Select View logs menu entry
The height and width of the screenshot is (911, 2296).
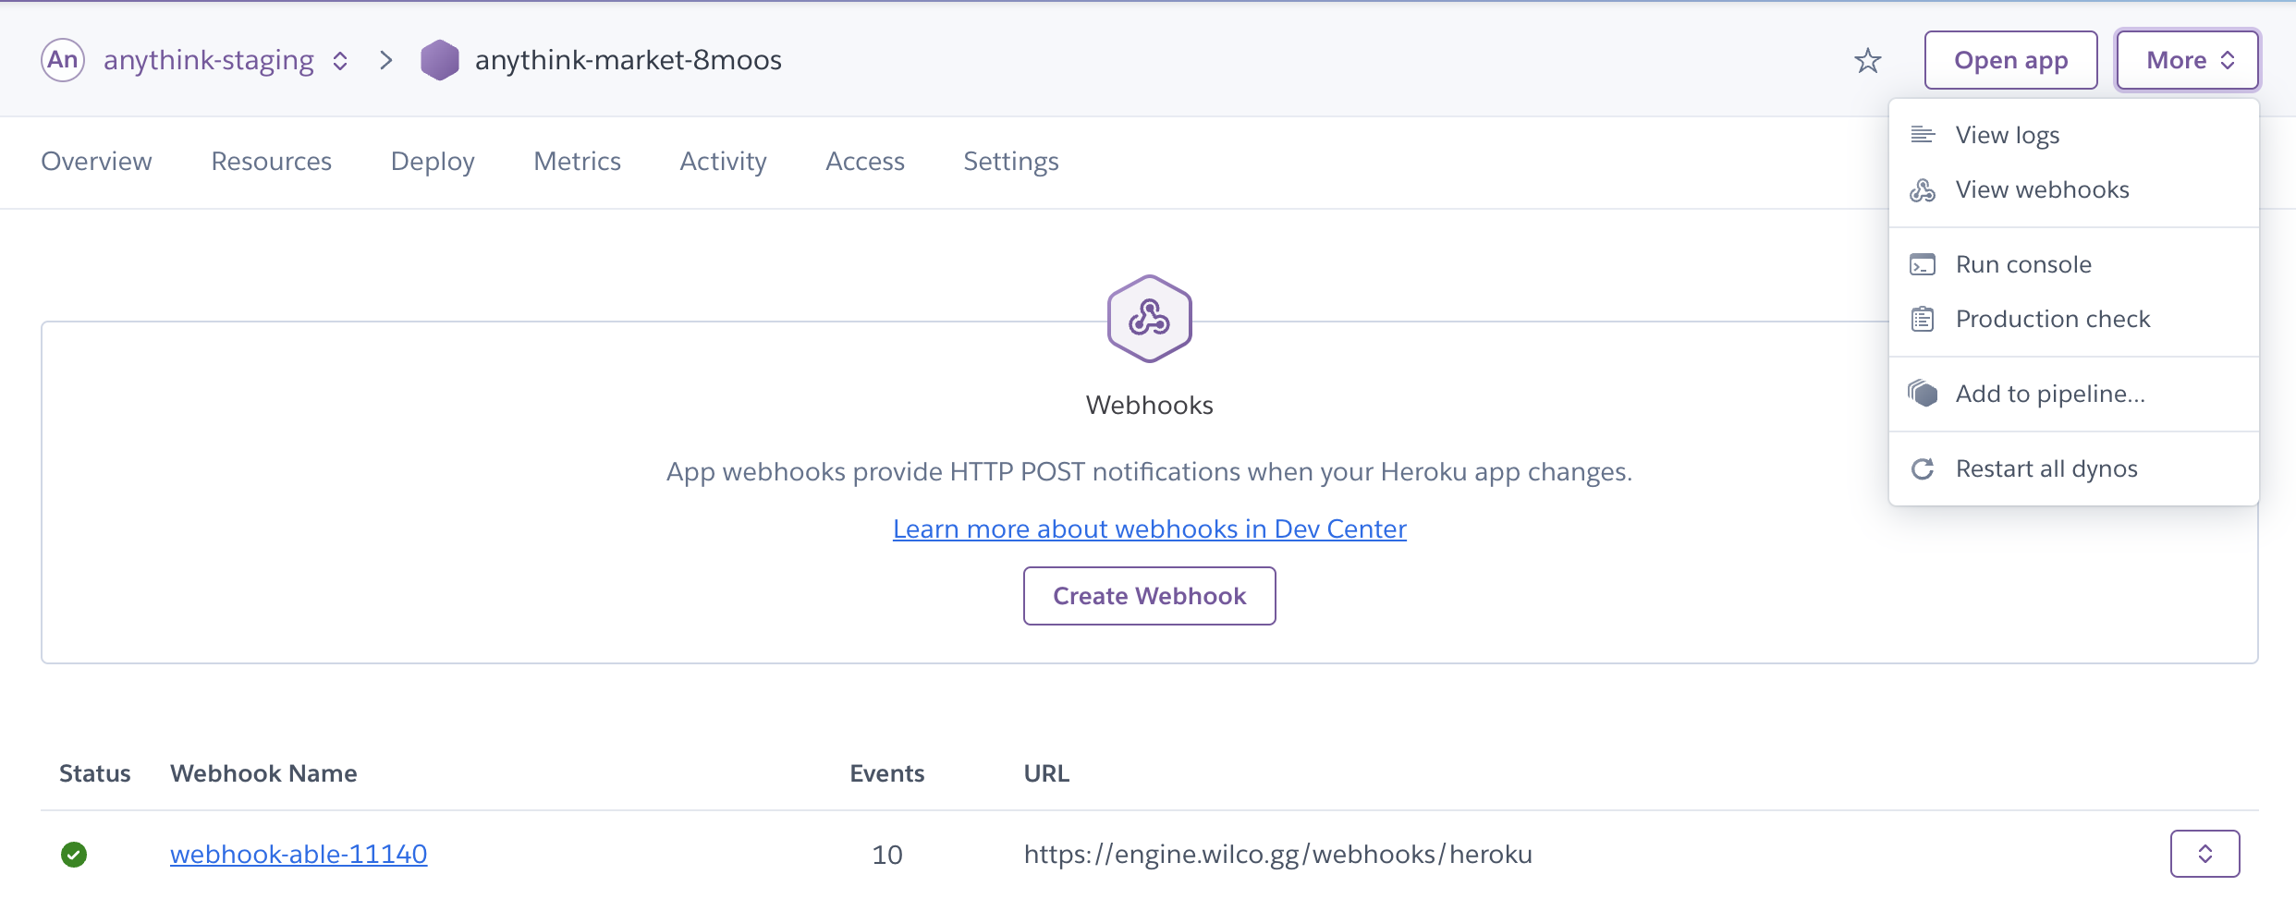point(2074,135)
